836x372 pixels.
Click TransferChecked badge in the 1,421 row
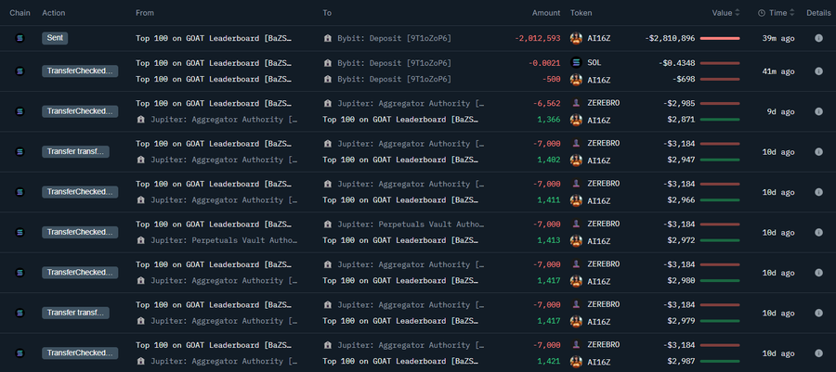coord(80,353)
